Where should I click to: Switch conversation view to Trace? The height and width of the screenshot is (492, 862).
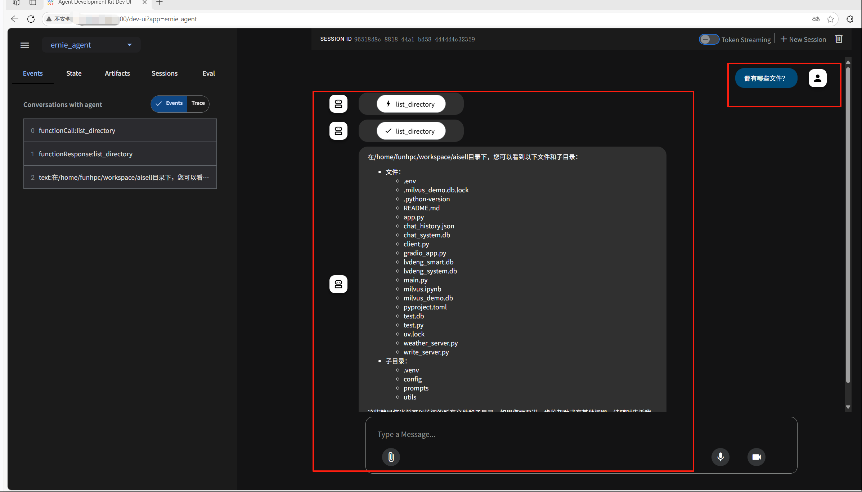[198, 103]
